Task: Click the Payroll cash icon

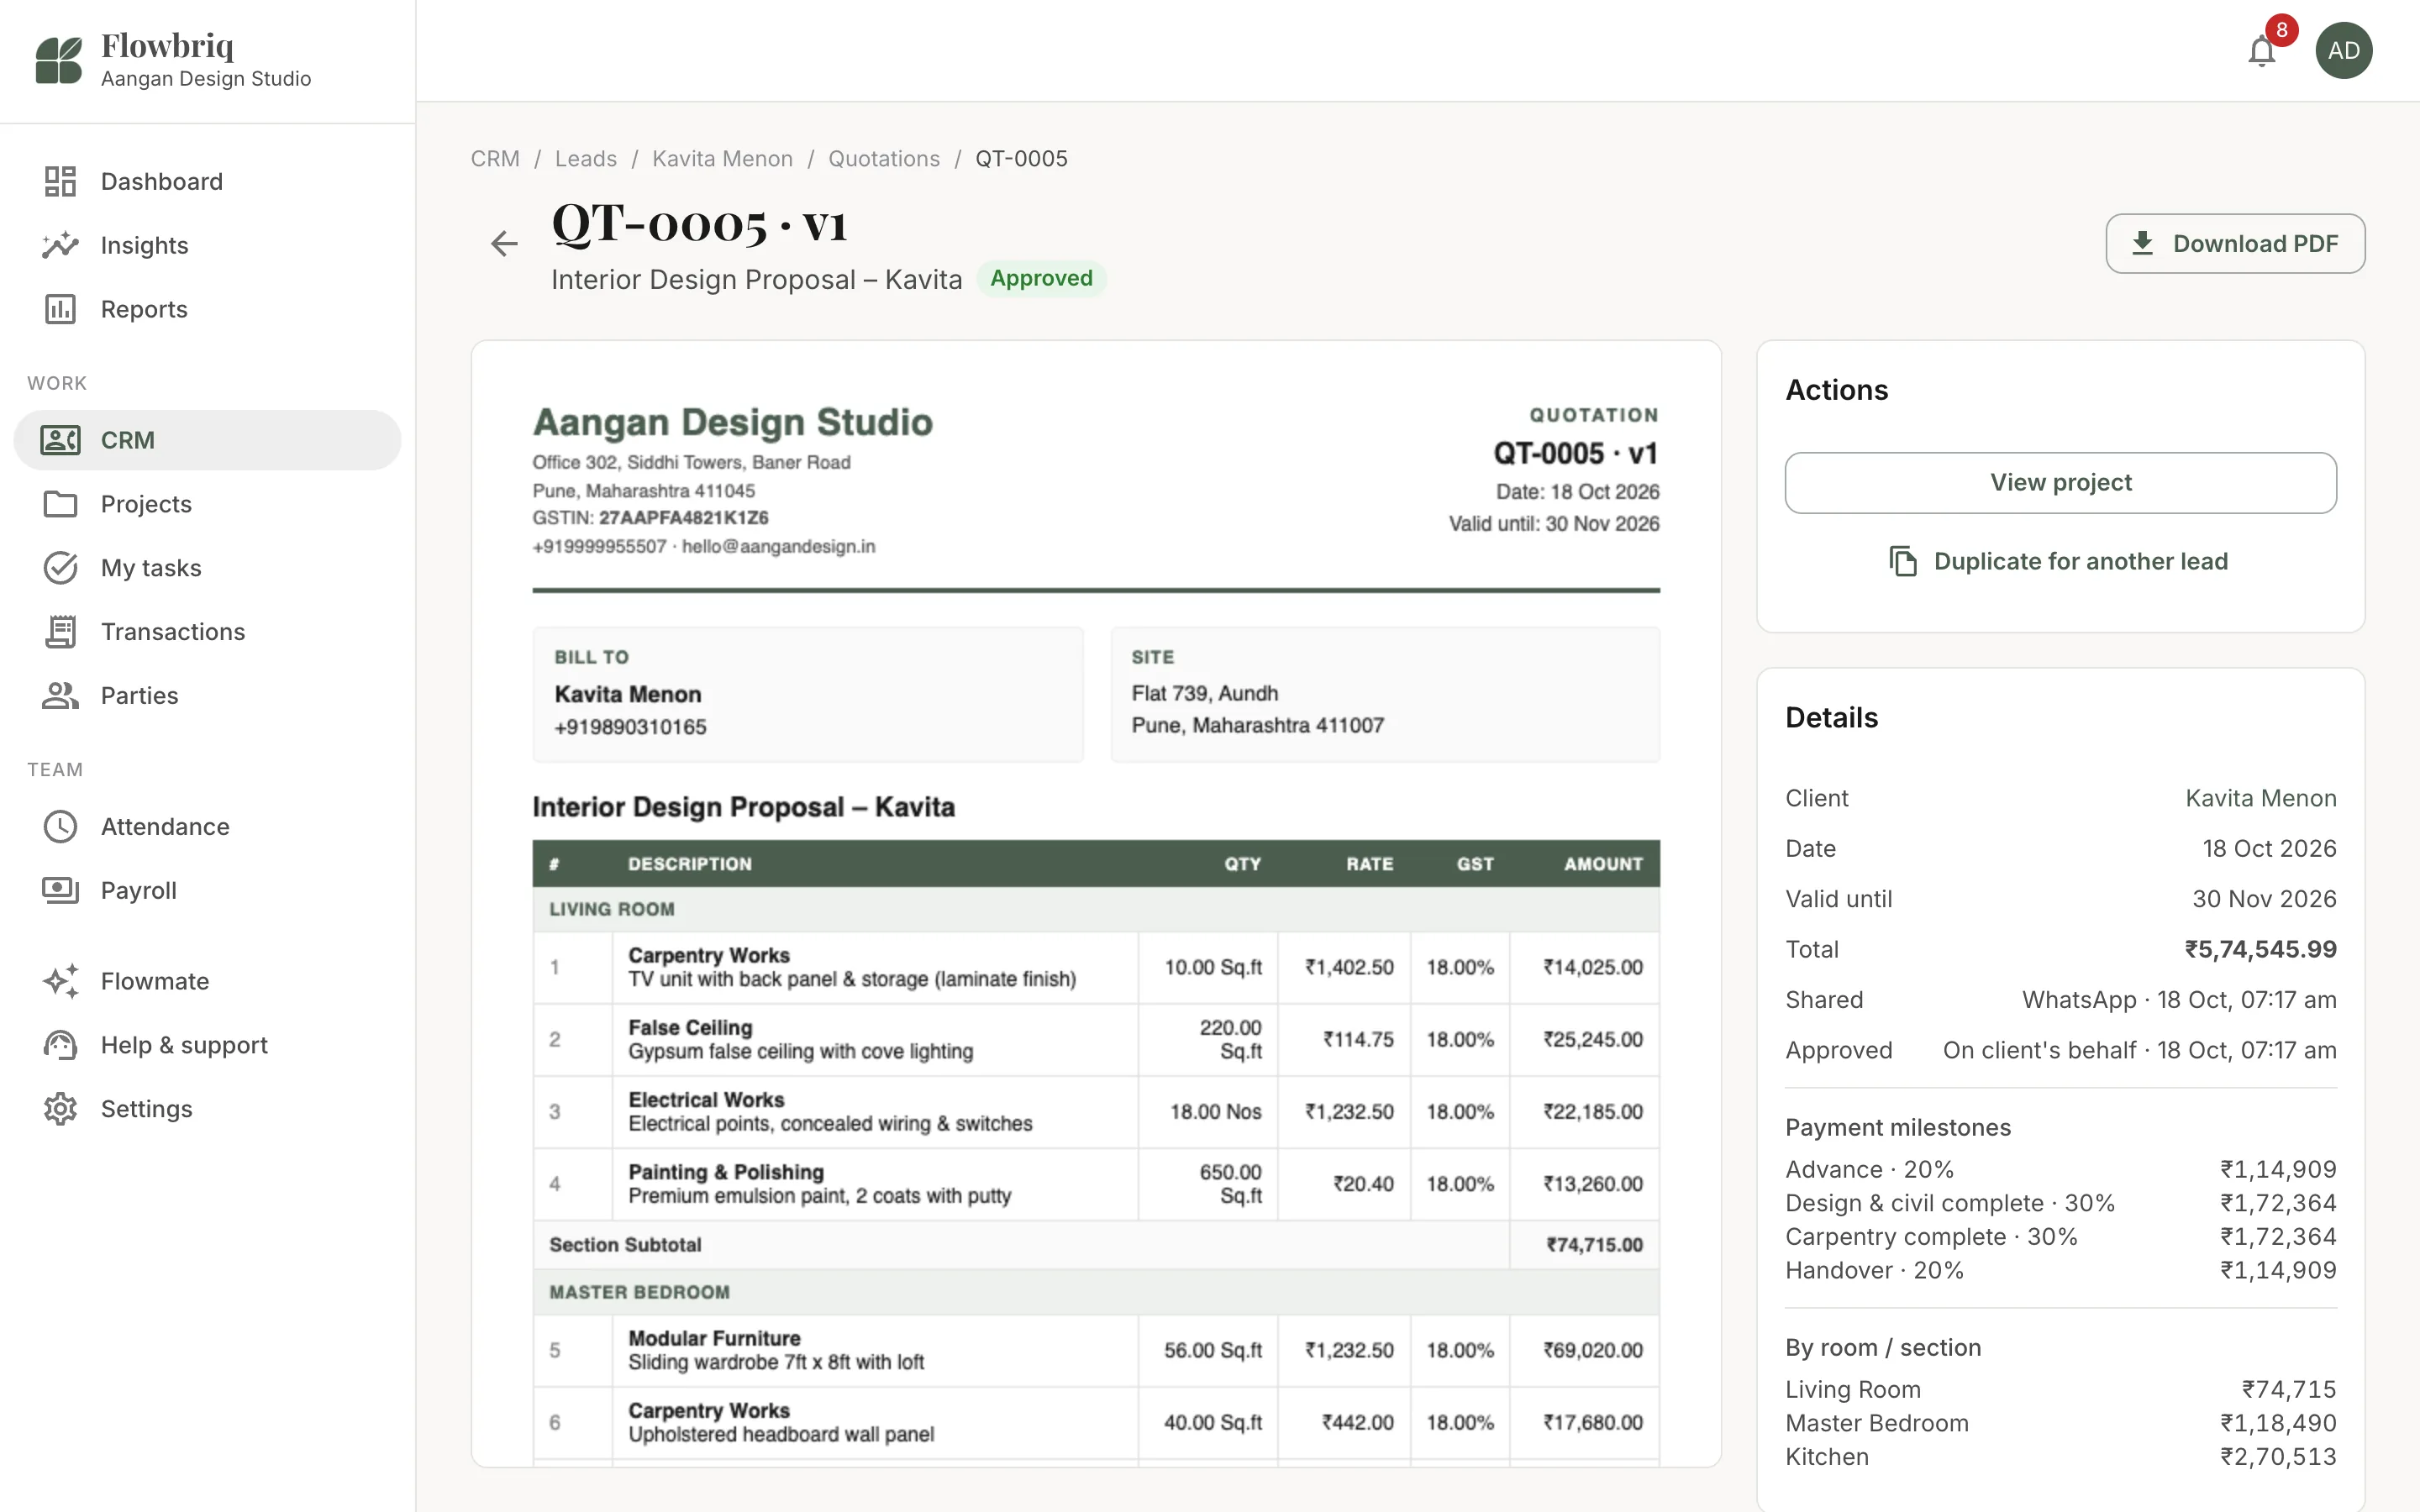Action: (x=60, y=891)
